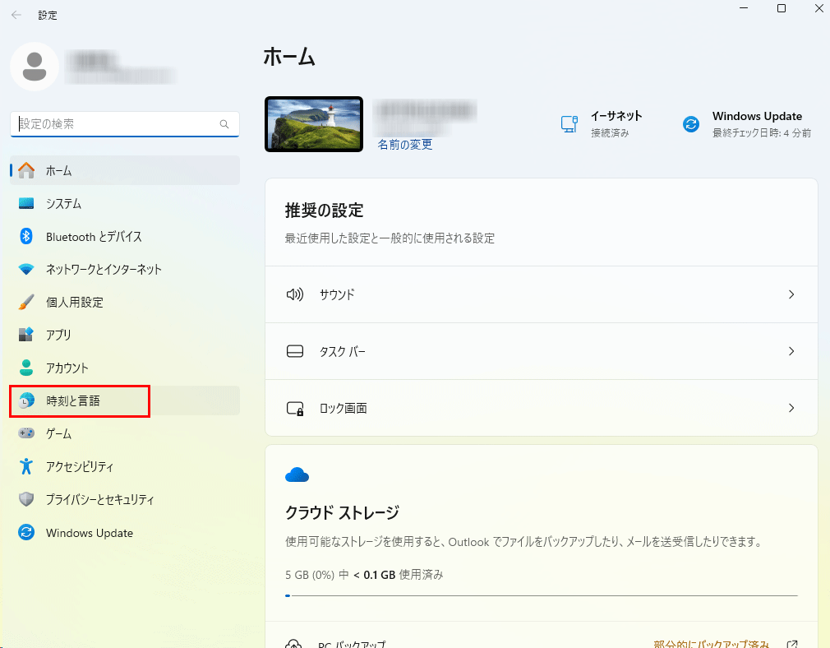Viewport: 830px width, 648px height.
Task: Expand the サウンド settings row
Action: (x=791, y=294)
